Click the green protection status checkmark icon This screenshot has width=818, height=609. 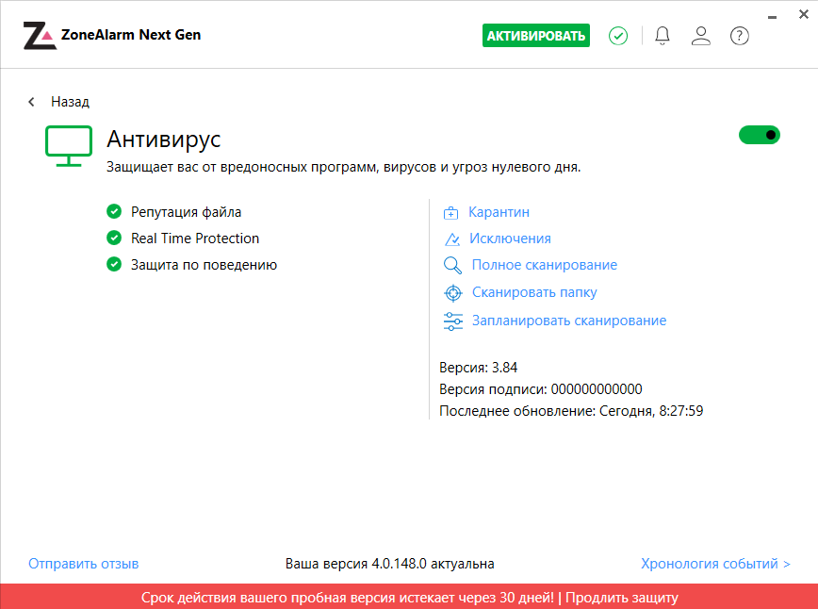(x=618, y=36)
